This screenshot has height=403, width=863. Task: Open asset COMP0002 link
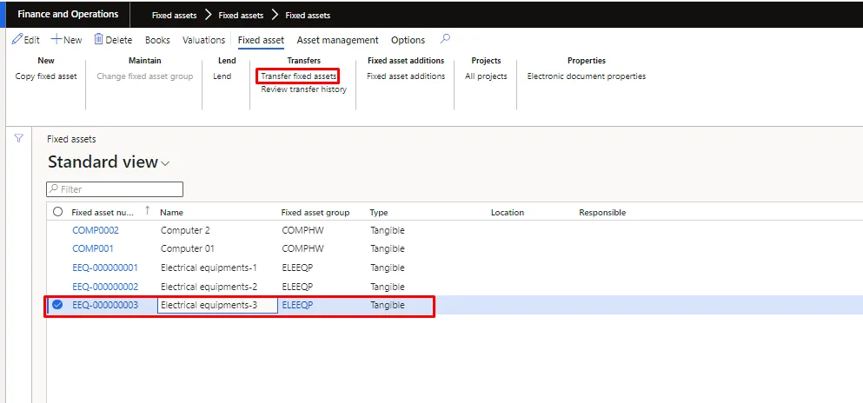(x=96, y=230)
